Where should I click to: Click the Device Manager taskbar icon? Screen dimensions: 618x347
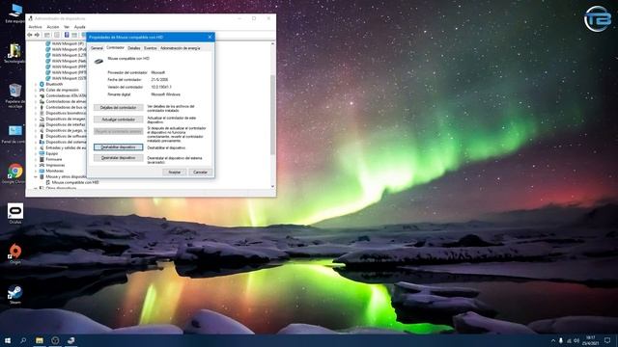click(x=70, y=340)
